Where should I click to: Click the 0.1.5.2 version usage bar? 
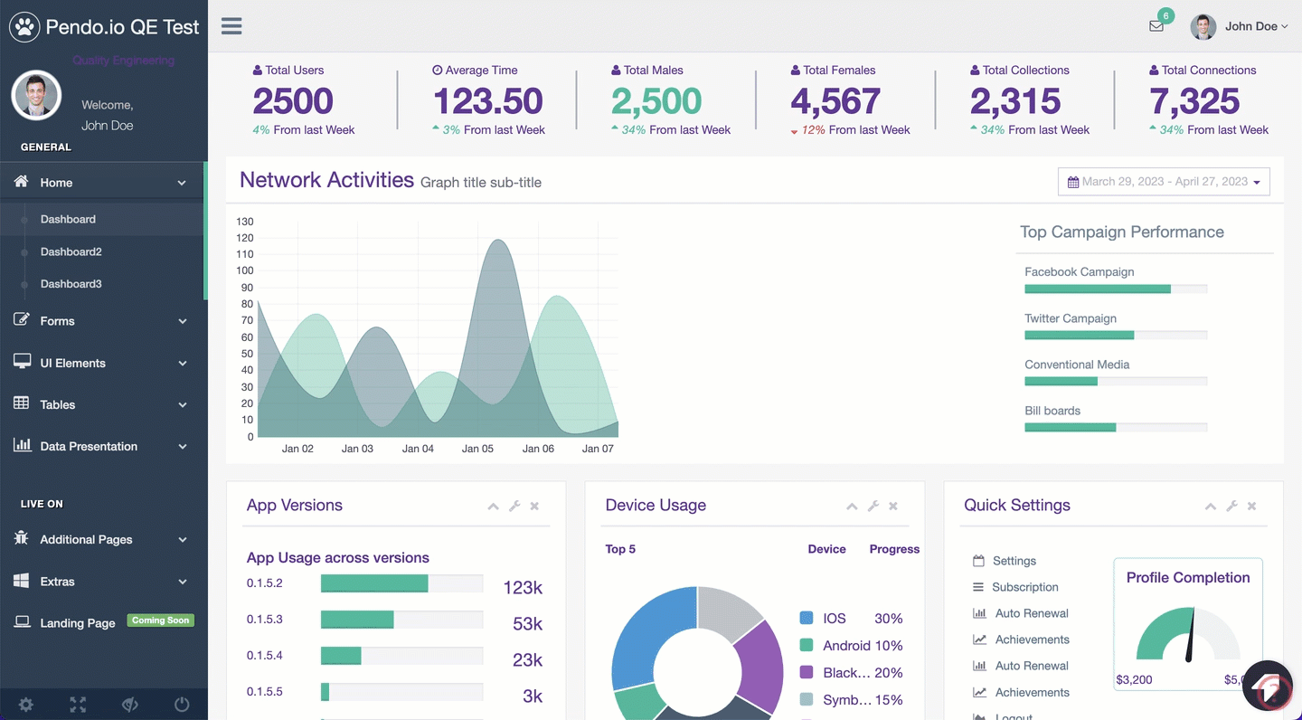coord(401,584)
